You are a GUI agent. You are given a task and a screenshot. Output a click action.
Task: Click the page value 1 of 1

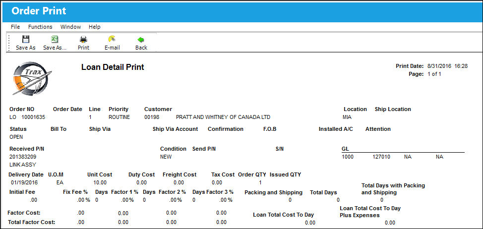coord(434,74)
